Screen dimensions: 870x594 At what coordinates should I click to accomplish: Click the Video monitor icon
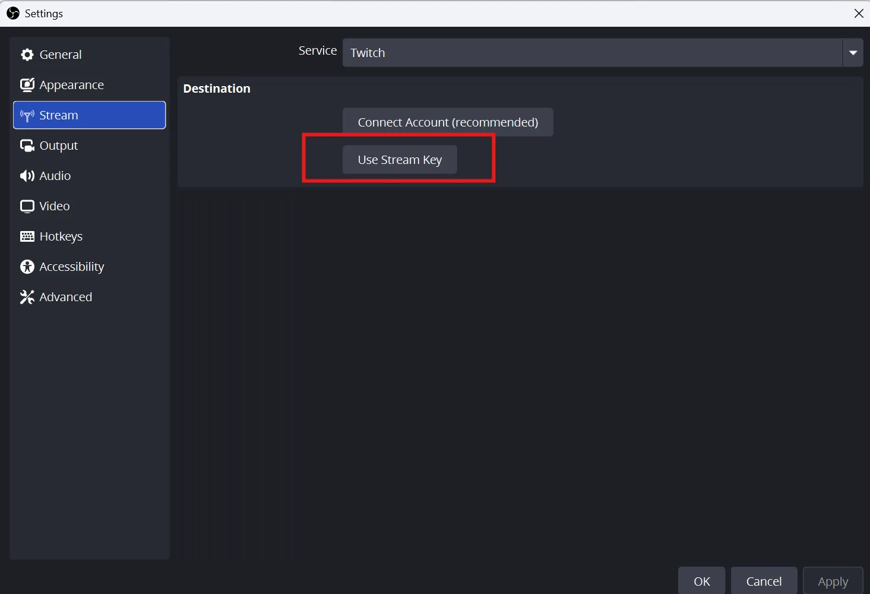click(27, 206)
